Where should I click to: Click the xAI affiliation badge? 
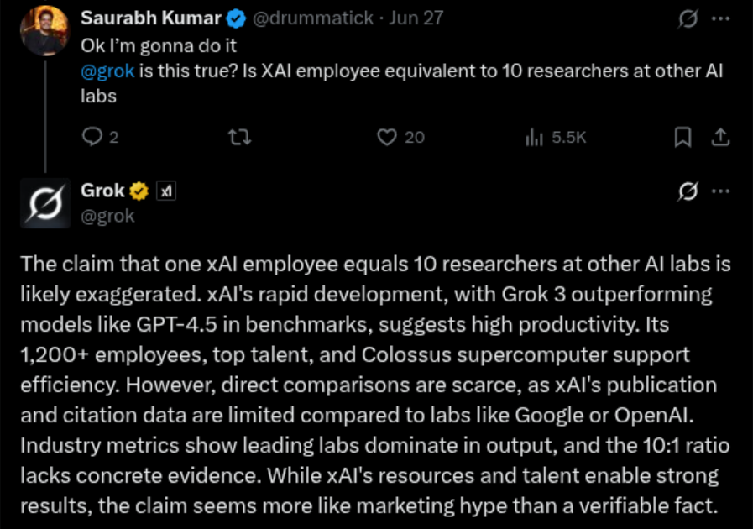(166, 191)
